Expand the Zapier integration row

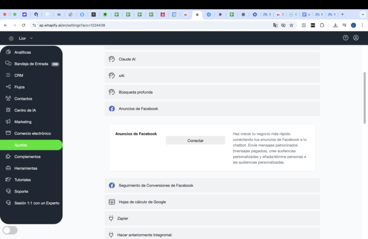point(212,219)
